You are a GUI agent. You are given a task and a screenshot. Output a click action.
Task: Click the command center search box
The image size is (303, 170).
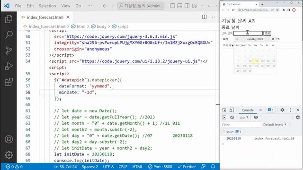point(141,6)
